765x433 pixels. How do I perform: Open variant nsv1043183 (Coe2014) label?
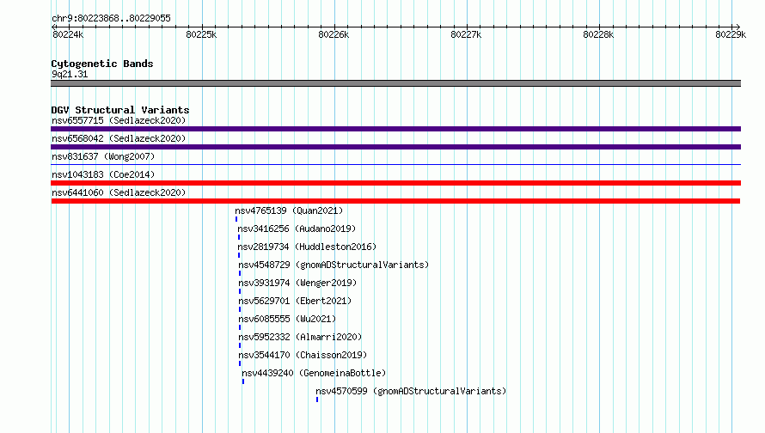103,174
